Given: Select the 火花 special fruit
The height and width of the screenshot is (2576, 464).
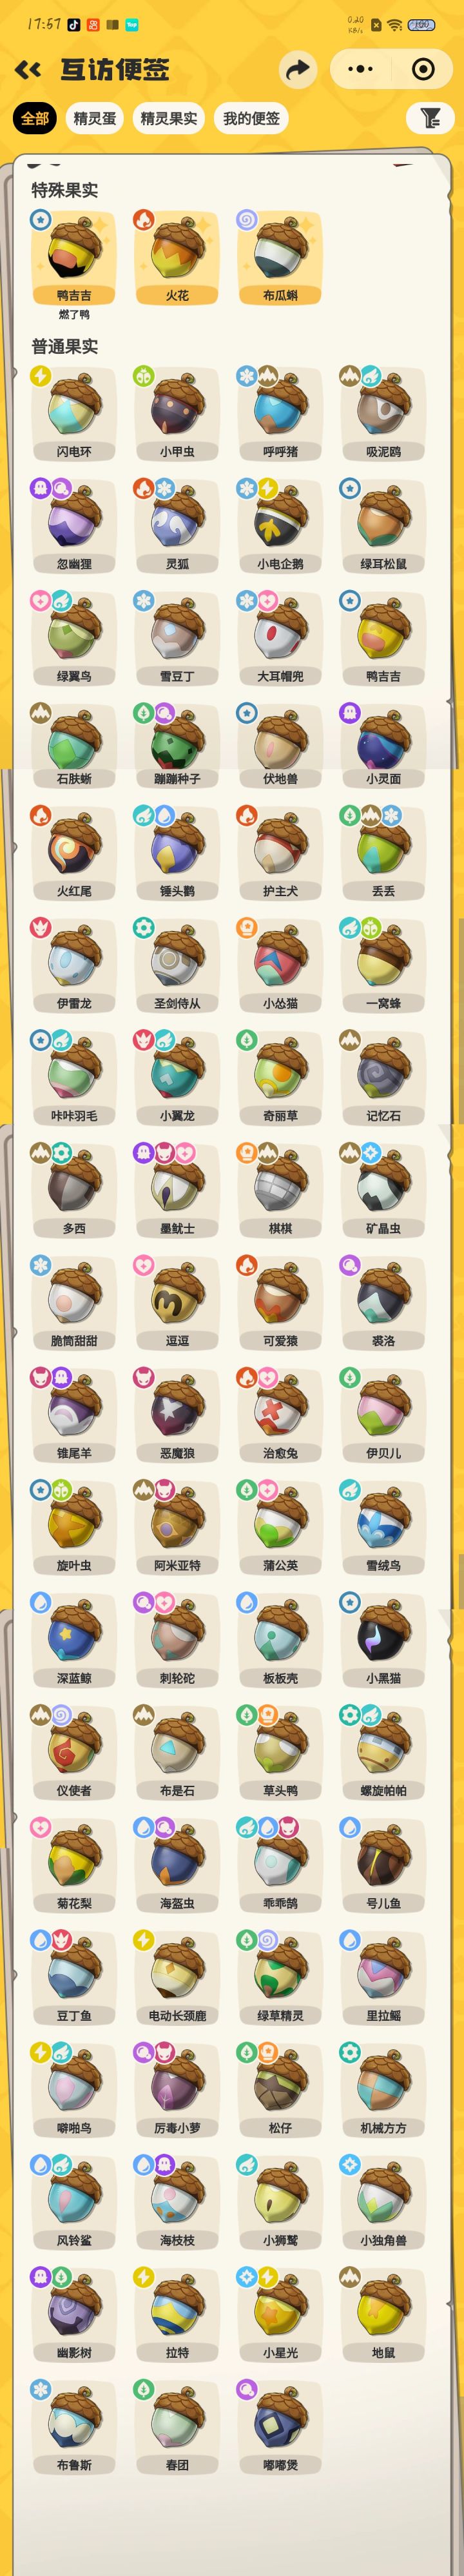Looking at the screenshot, I should coord(177,257).
